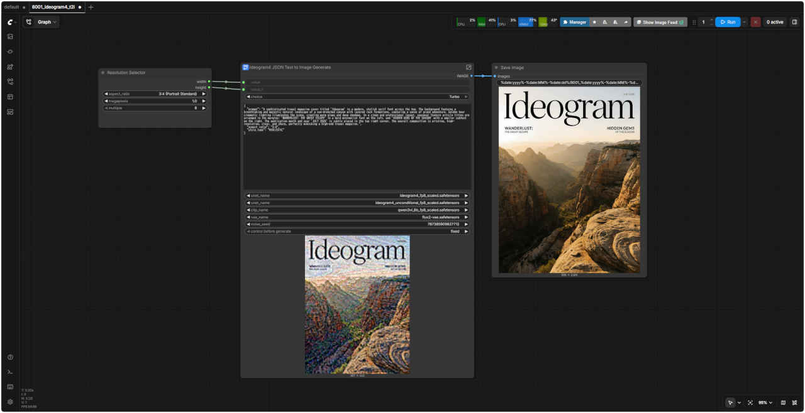Open the Templates sidebar icon

(x=10, y=97)
